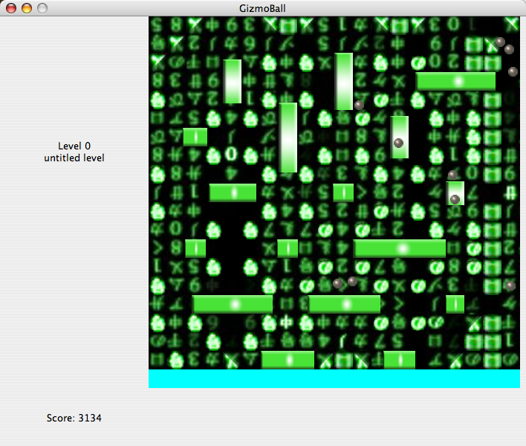Screen dimensions: 526x446
Task: Click the wide green bumper at lower left
Action: tap(233, 304)
